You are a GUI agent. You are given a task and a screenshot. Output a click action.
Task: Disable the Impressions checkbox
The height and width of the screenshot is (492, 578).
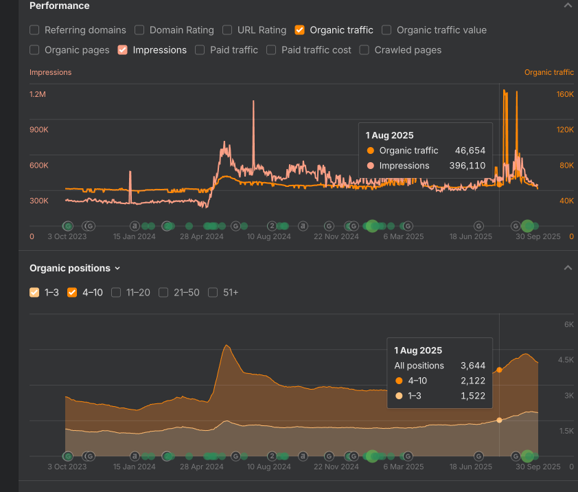point(122,50)
